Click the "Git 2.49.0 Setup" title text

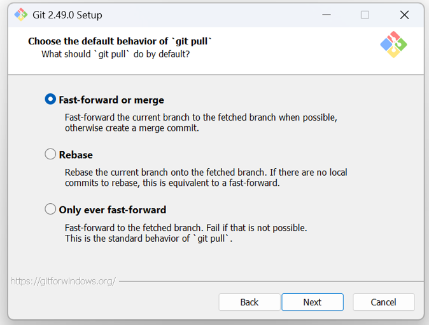click(x=67, y=15)
